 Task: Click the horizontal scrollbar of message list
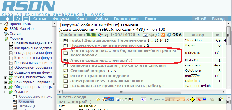(x=121, y=92)
